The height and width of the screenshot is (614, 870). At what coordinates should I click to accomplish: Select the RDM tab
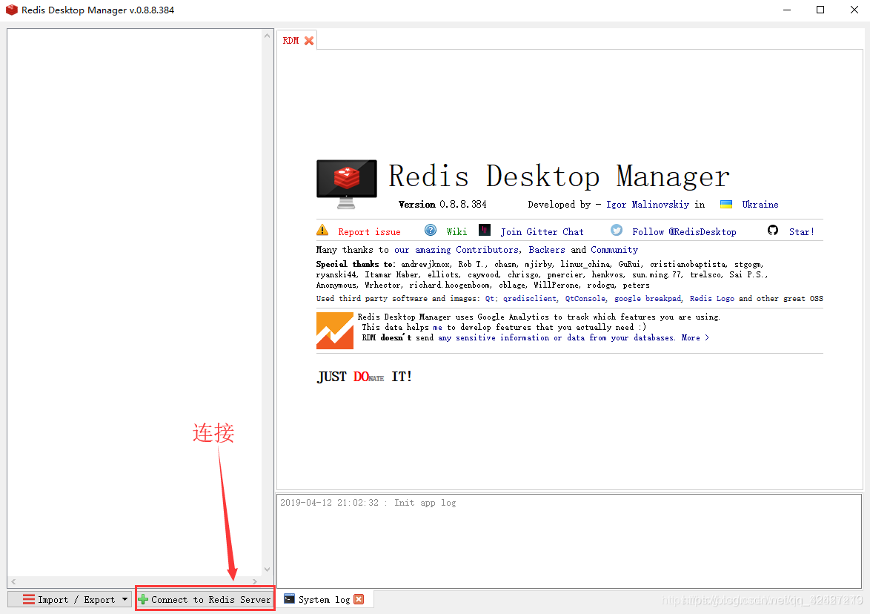pos(297,40)
